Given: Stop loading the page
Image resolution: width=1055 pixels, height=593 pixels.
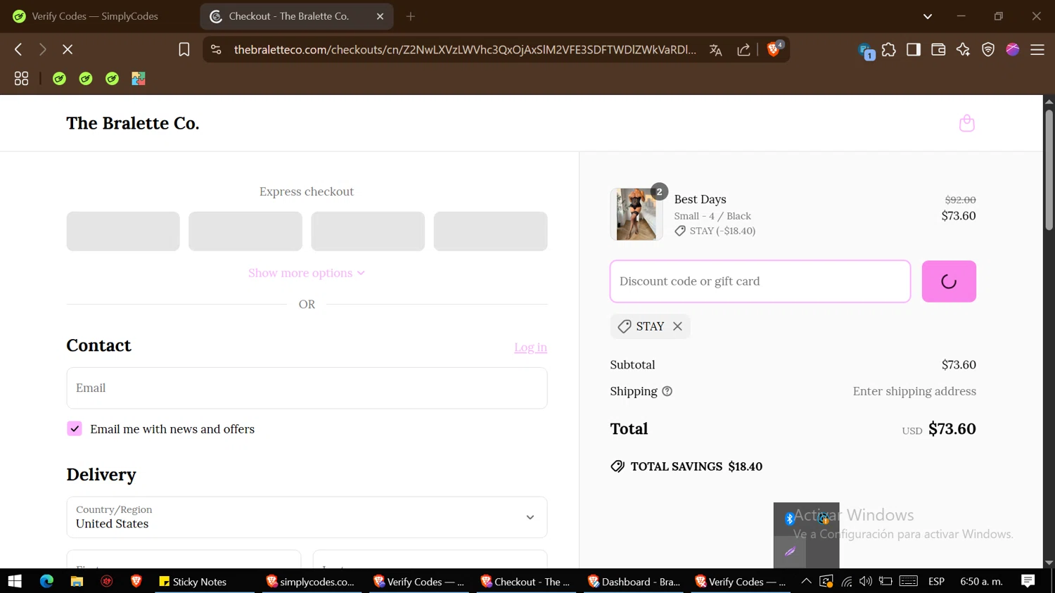Looking at the screenshot, I should (68, 49).
